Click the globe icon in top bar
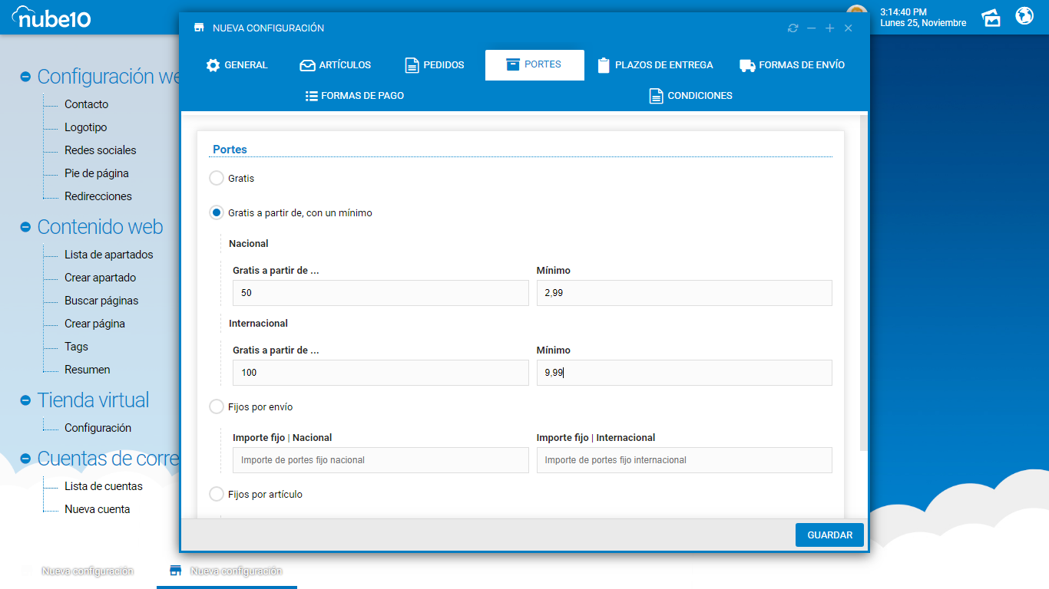The height and width of the screenshot is (589, 1049). coord(1024,16)
